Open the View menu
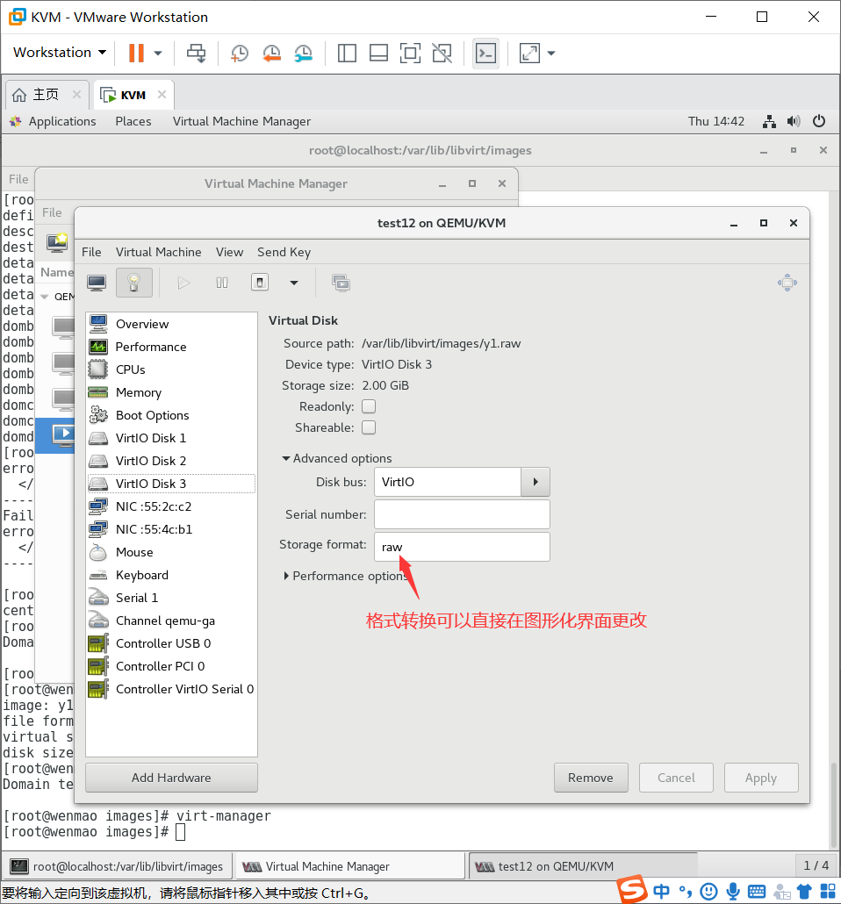Viewport: 841px width, 904px height. click(230, 252)
